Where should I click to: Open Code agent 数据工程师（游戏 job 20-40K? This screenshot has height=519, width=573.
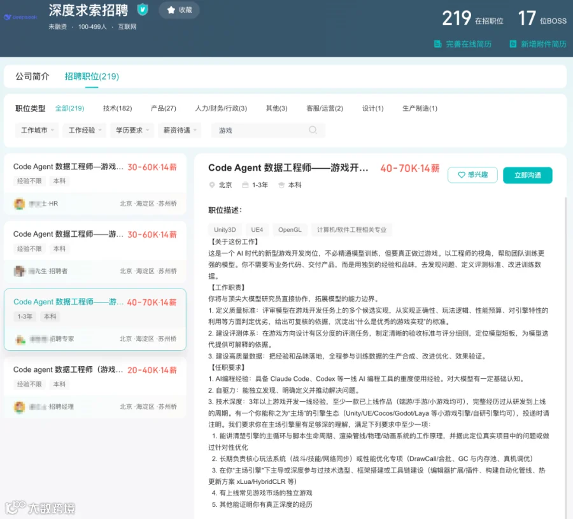95,387
